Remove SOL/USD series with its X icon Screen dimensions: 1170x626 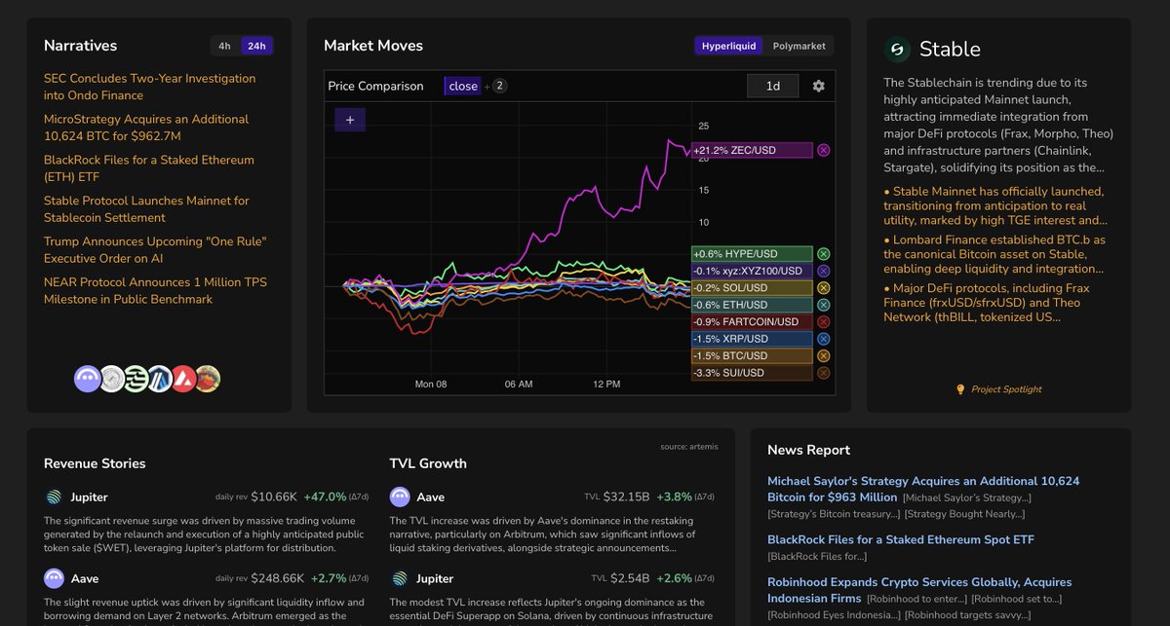click(x=824, y=288)
